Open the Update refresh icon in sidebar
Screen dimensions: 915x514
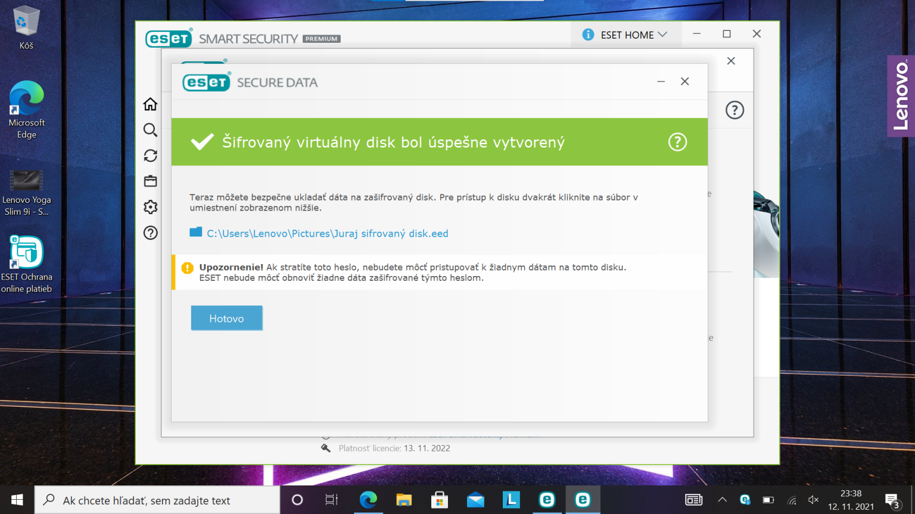(x=150, y=156)
